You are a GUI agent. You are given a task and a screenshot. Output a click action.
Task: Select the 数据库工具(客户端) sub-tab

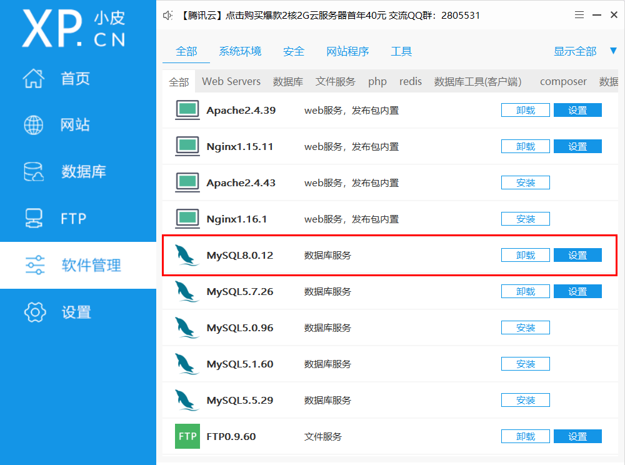(477, 81)
